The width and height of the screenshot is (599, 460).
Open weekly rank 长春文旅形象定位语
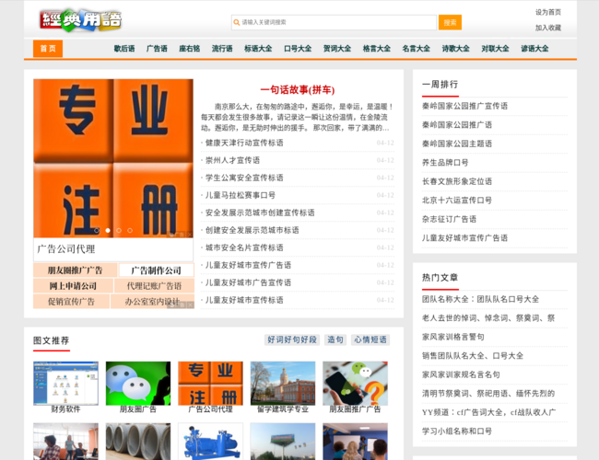point(457,181)
